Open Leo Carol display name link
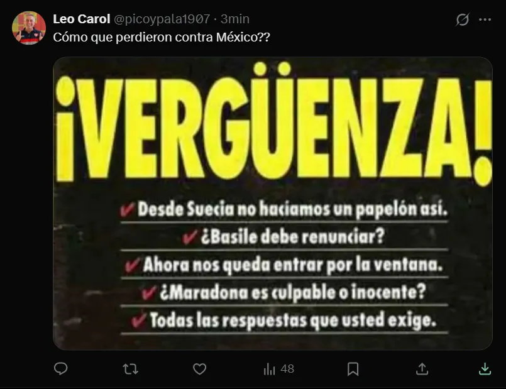Screen dimensions: 506x389 tap(82, 19)
